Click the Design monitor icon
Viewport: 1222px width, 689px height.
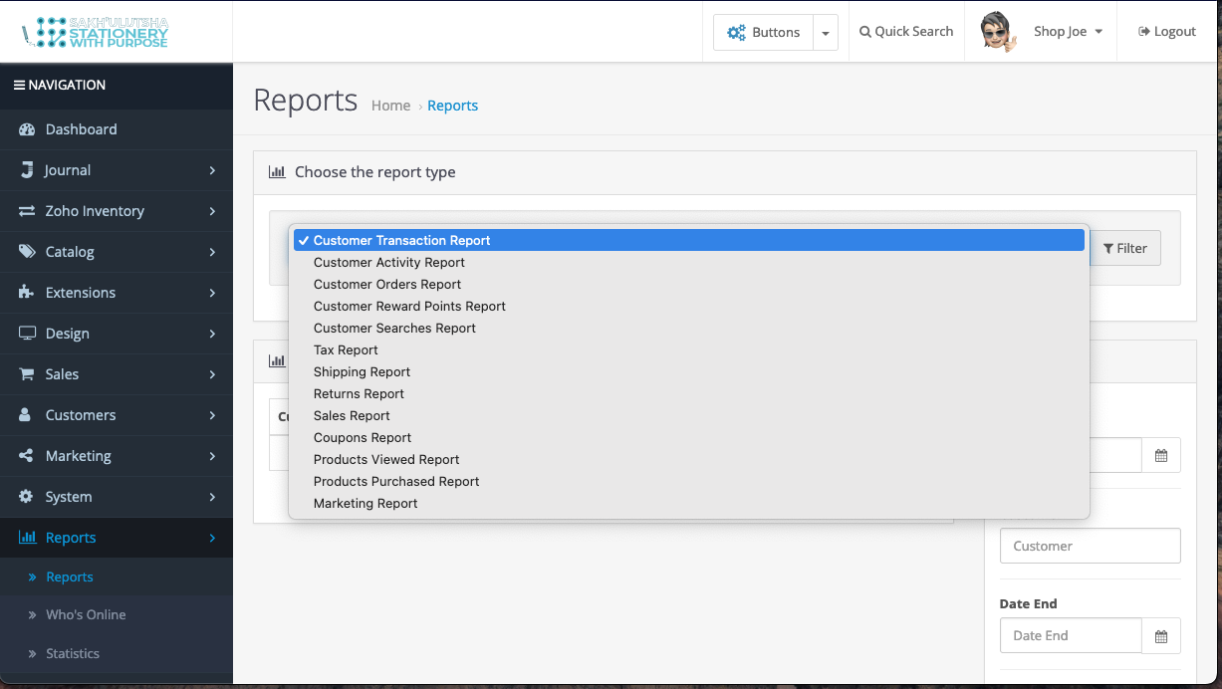click(27, 334)
